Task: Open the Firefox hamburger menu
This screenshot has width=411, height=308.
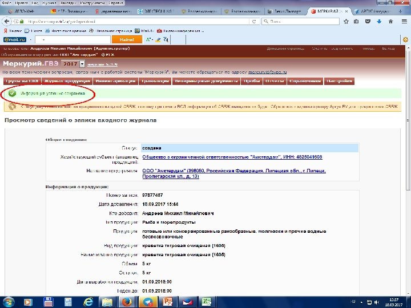Action: pyautogui.click(x=404, y=22)
